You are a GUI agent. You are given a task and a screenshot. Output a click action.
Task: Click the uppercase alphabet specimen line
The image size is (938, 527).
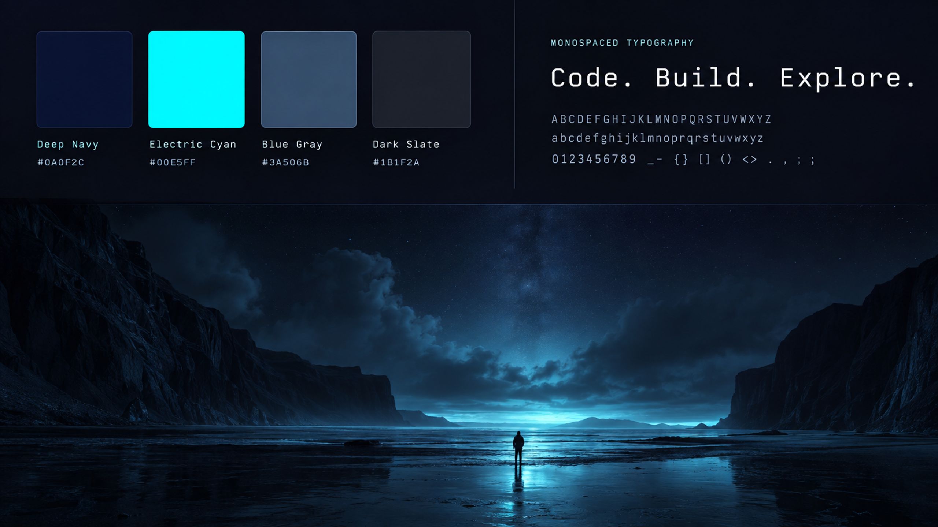662,119
